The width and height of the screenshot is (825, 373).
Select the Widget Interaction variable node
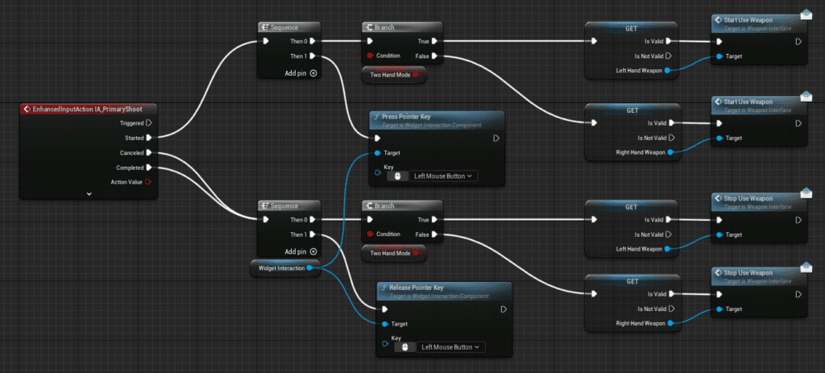[x=284, y=267]
